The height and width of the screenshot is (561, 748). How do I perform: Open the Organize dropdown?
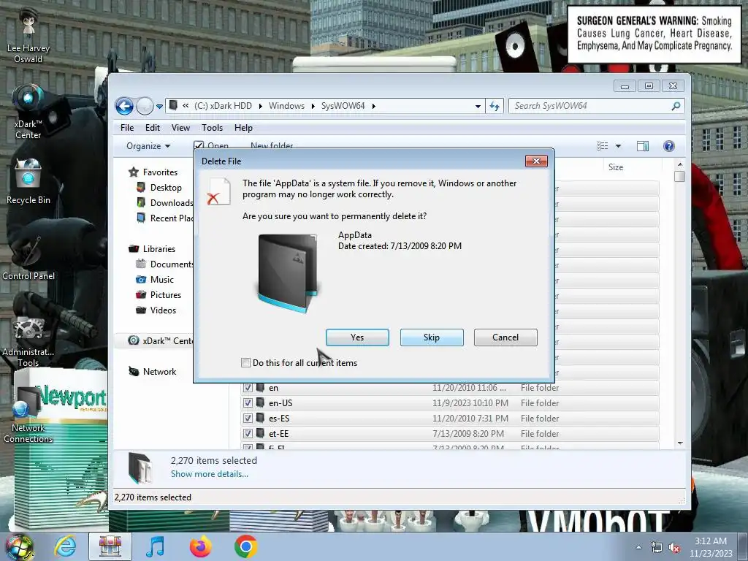point(148,146)
